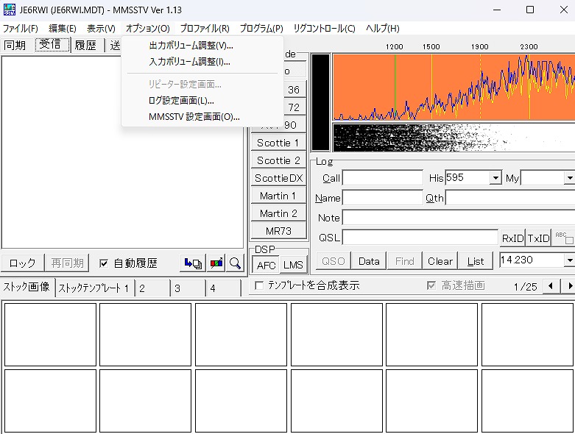The width and height of the screenshot is (575, 434).
Task: Toggle the 自動履歴 checkbox
Action: (x=104, y=263)
